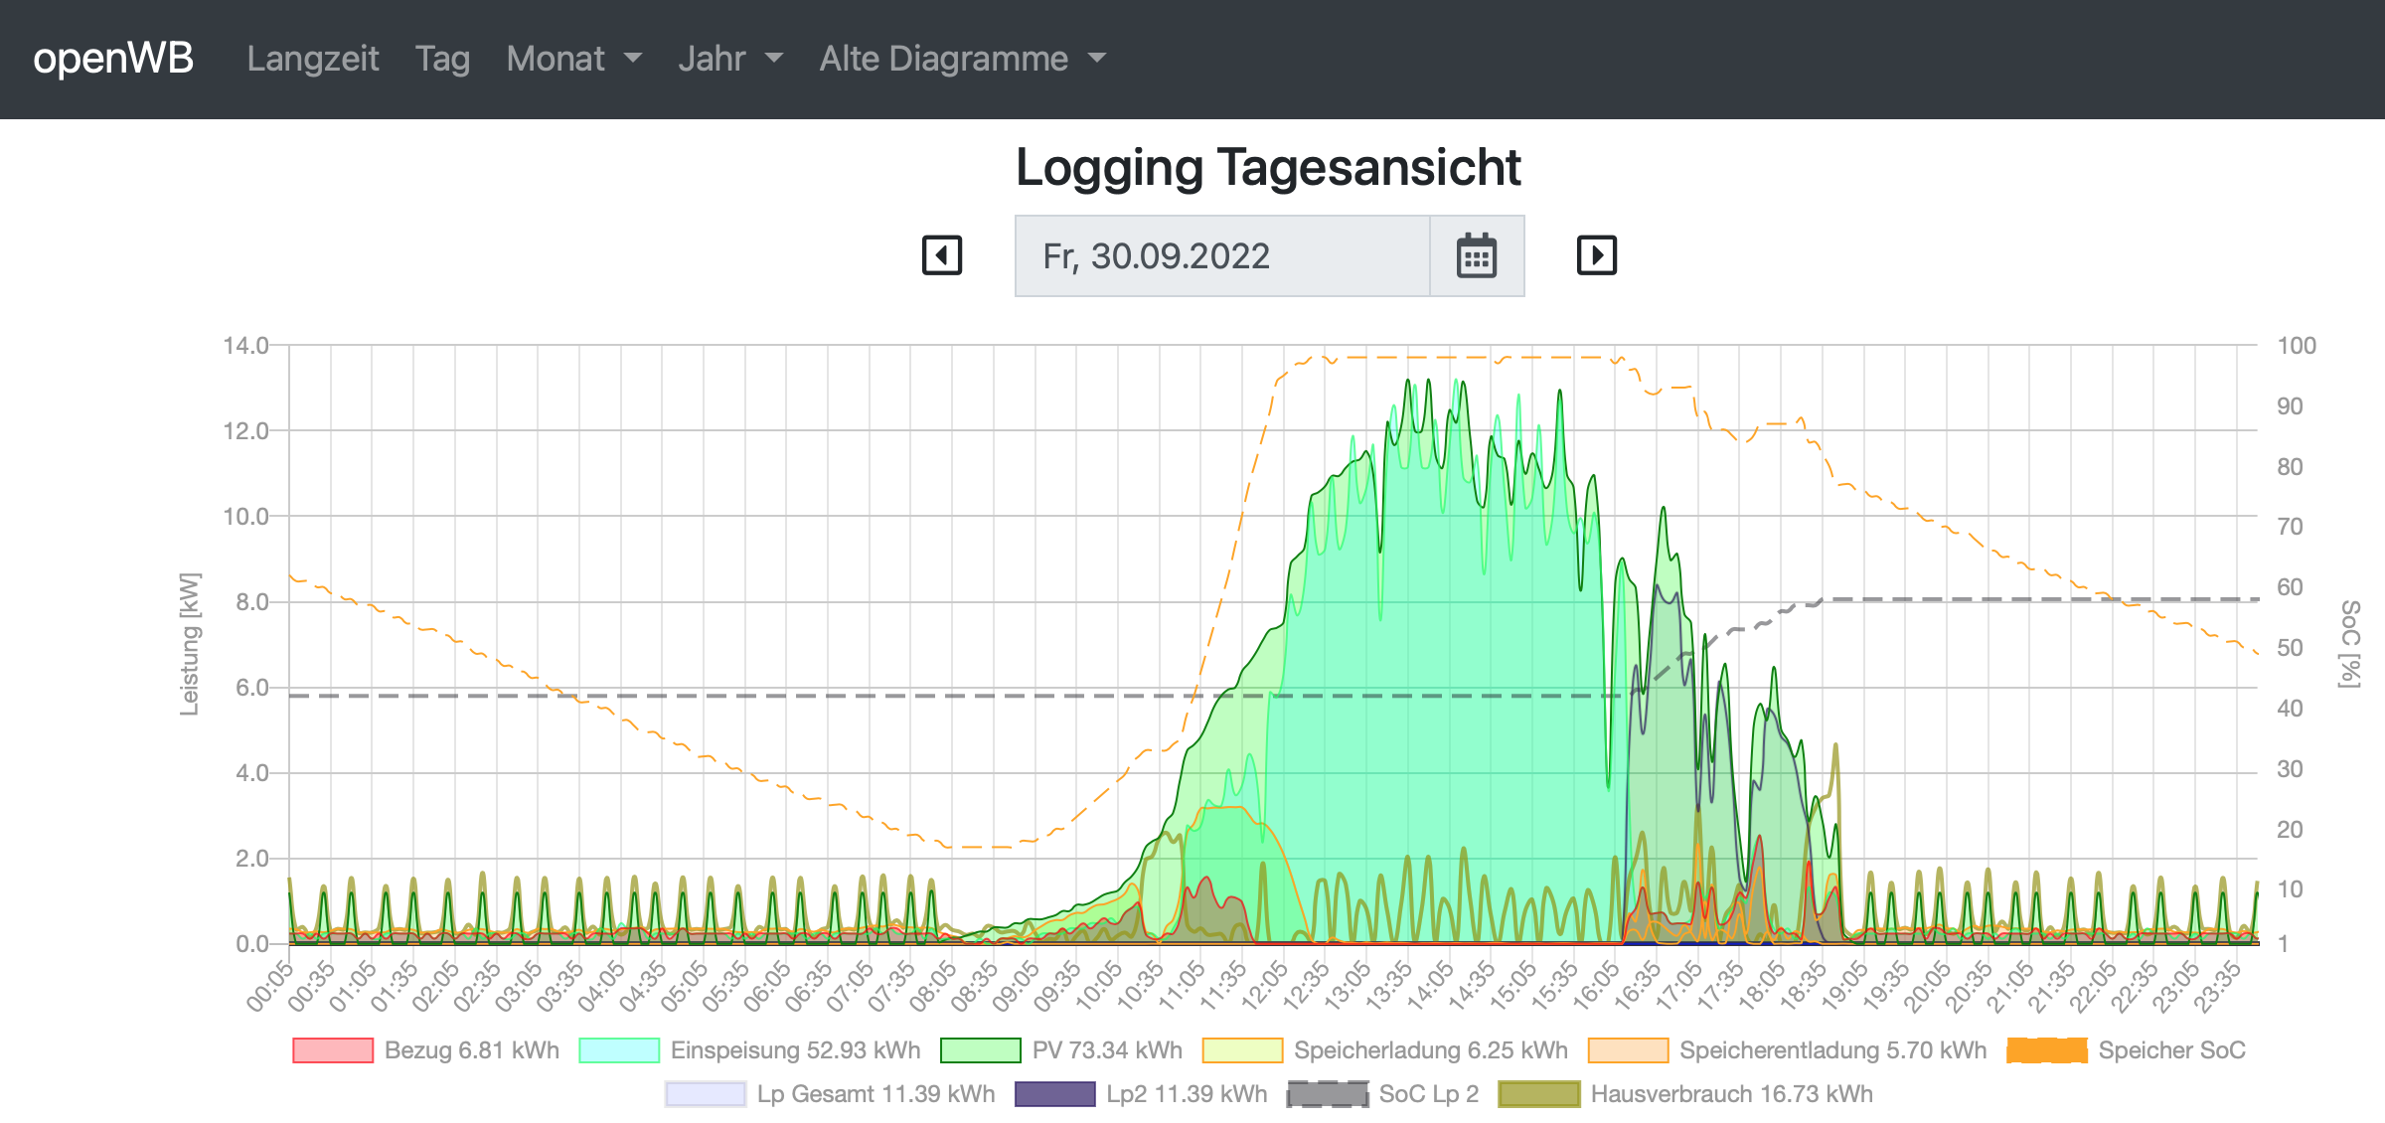The width and height of the screenshot is (2385, 1123).
Task: Open the Alte Diagramme dropdown
Action: tap(961, 59)
